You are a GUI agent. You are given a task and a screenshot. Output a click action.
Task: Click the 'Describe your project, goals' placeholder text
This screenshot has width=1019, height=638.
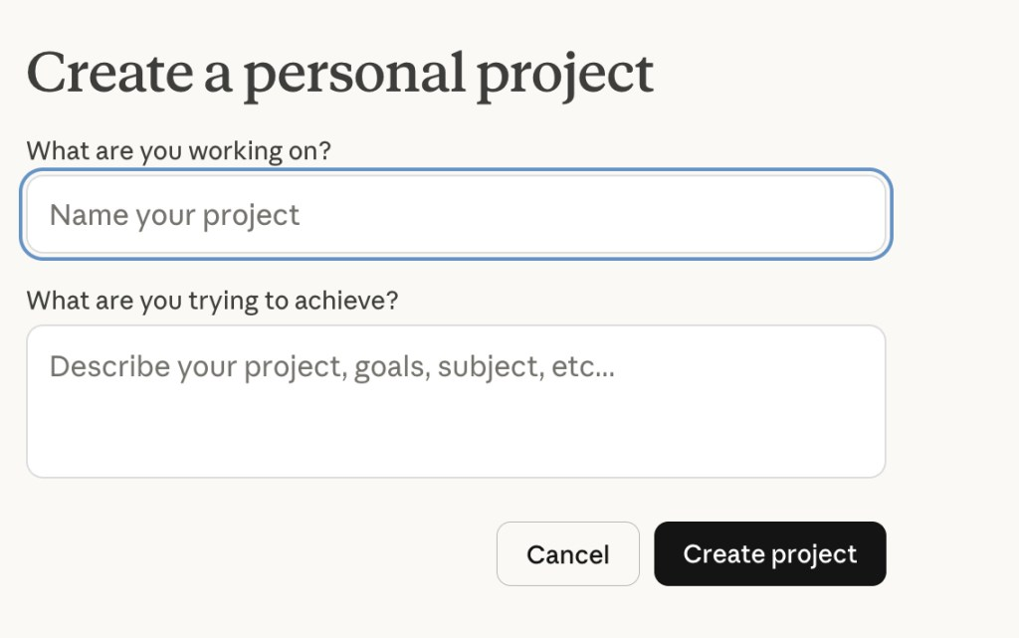331,367
